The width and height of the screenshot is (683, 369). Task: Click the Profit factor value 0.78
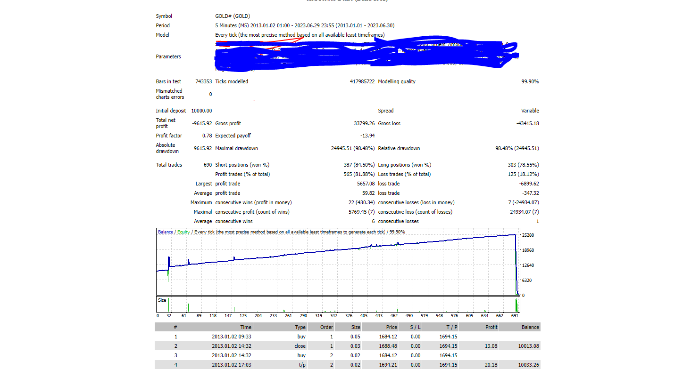point(207,136)
